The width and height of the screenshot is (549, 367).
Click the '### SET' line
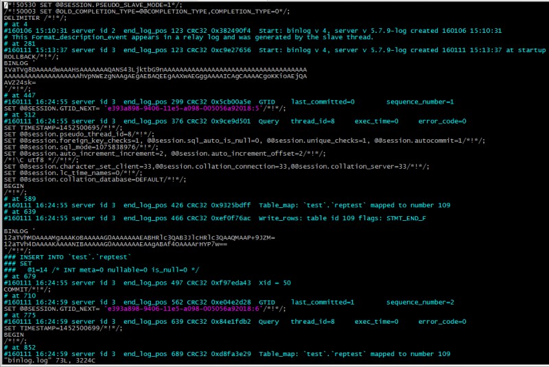click(x=18, y=263)
